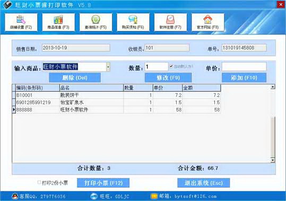Select the 散装饼干 product name cell
Screen dimensions: 286x201
[91, 95]
